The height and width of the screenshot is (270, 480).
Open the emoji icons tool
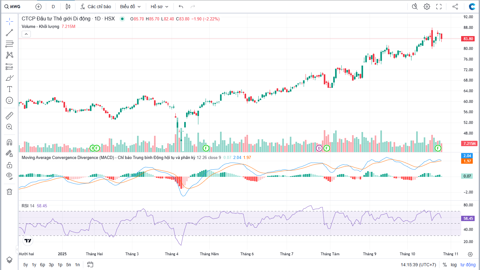pyautogui.click(x=9, y=100)
